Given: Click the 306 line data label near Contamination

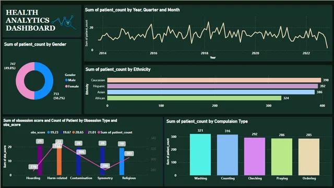Looking at the screenshot, I should (x=81, y=152).
